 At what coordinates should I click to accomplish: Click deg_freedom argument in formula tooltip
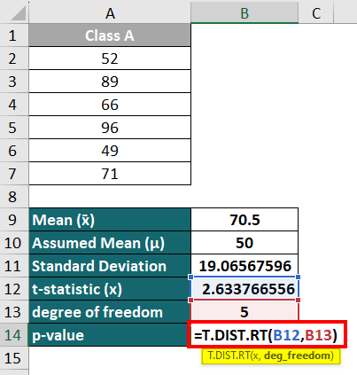(x=297, y=355)
